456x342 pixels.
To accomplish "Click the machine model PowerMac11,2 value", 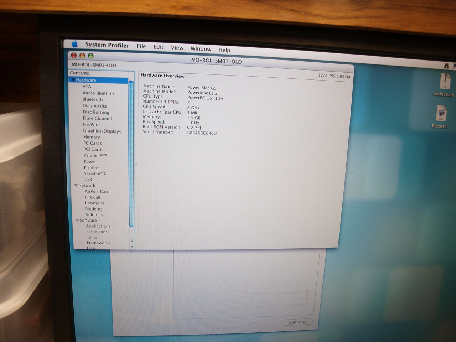I will point(202,93).
